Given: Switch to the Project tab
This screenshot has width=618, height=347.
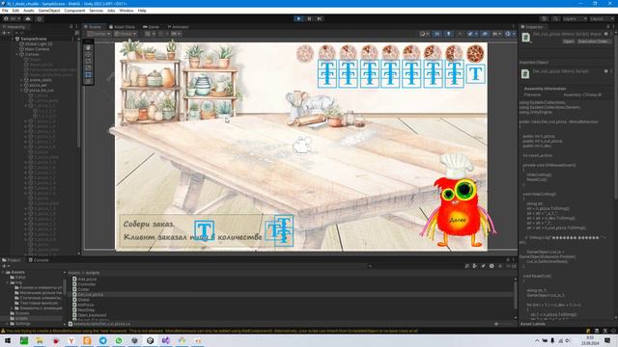Looking at the screenshot, I should coord(12,260).
